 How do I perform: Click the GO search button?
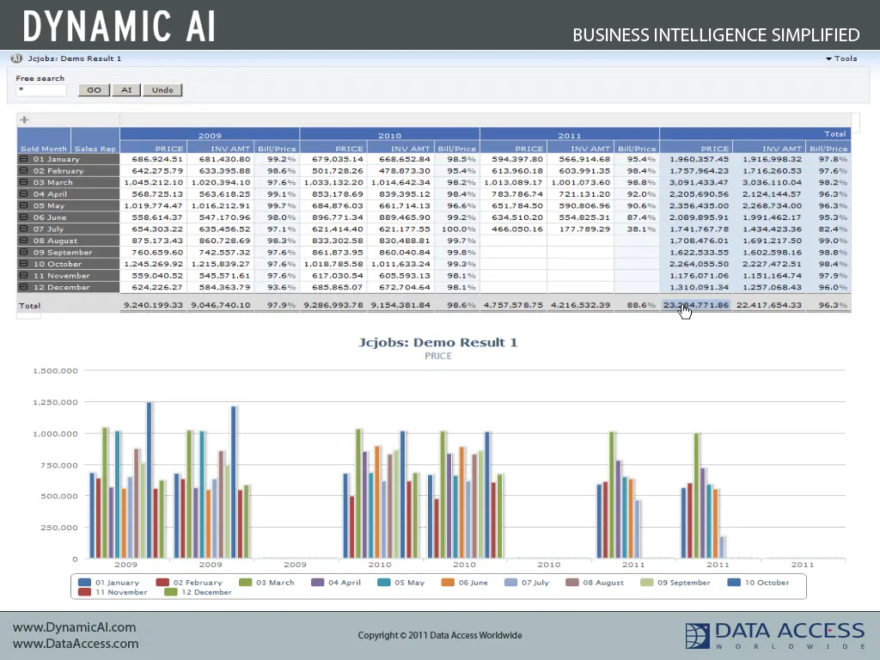94,89
